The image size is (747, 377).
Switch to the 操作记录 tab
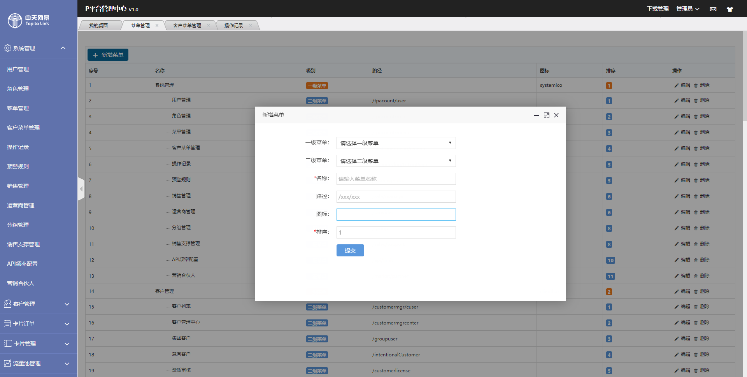[x=234, y=25]
